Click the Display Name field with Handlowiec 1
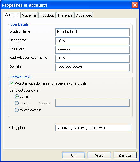Screen dimensions: 140x162 [x=92, y=32]
